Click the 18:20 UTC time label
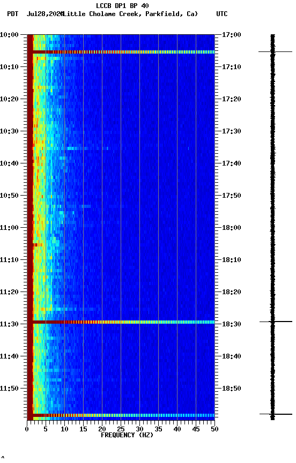 [x=232, y=292]
